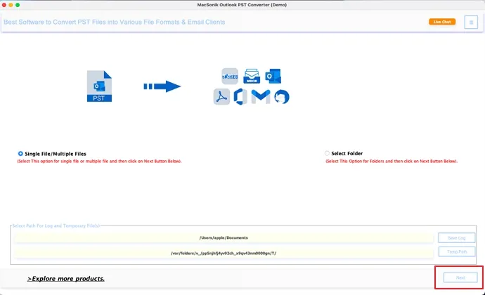Viewport: 485px width, 295px height.
Task: Click the Adobe PDF format icon
Action: click(221, 96)
